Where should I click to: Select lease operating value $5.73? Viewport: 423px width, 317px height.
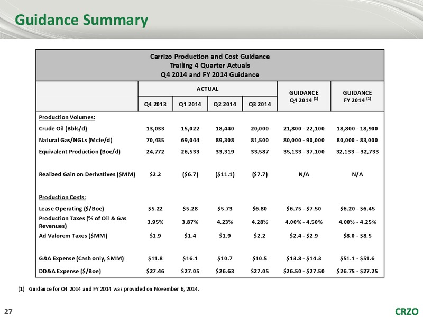pos(225,208)
